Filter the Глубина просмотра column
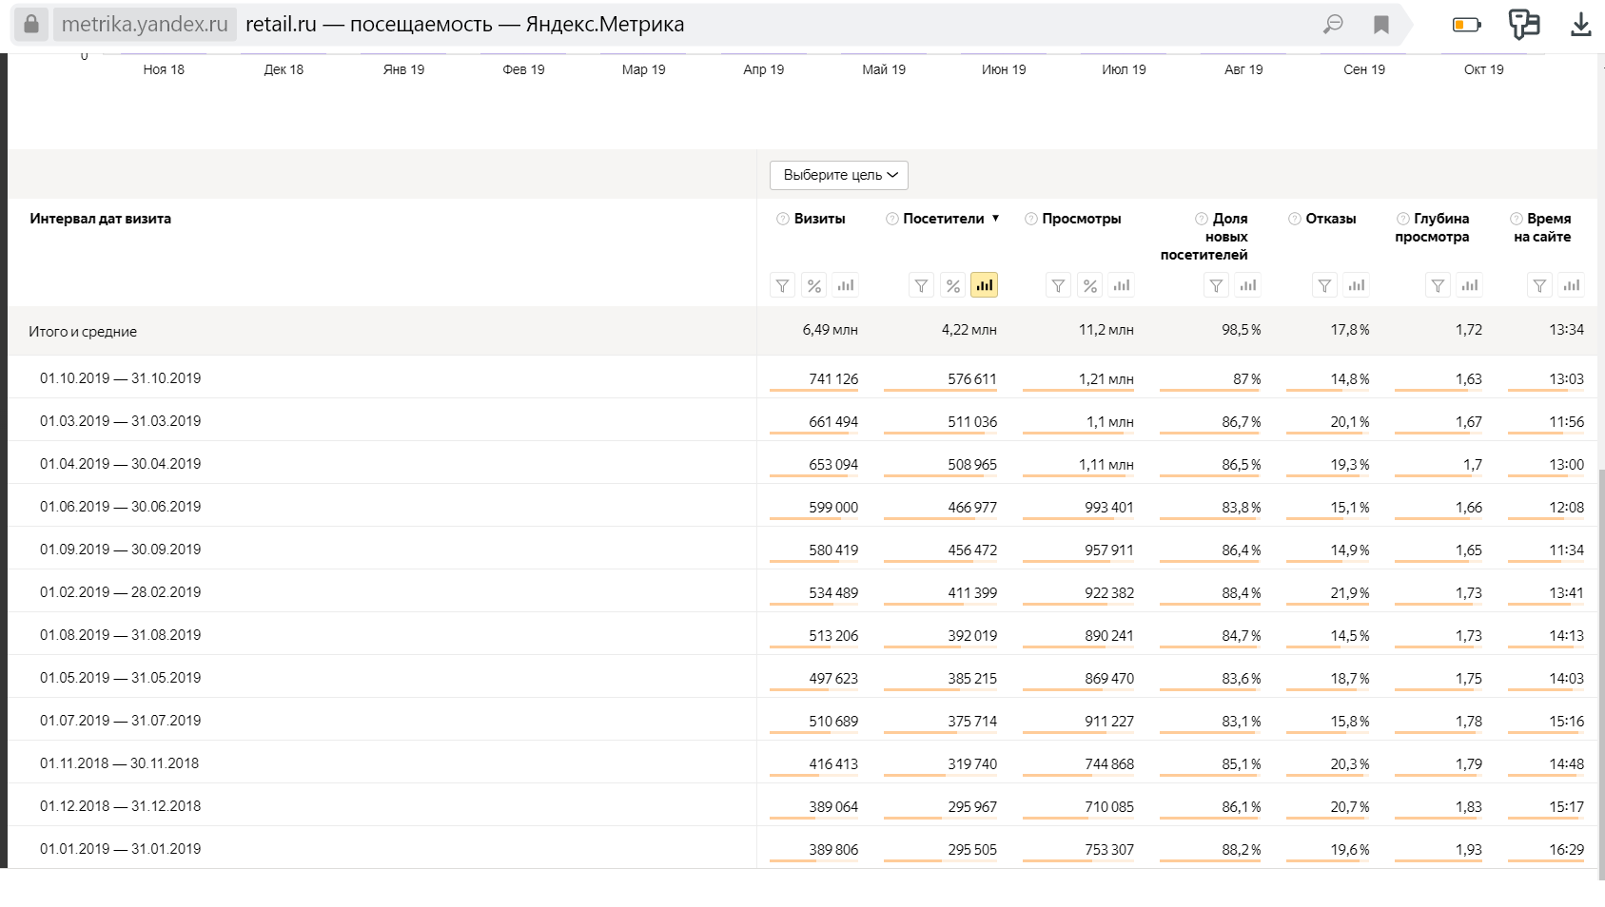 click(x=1438, y=285)
